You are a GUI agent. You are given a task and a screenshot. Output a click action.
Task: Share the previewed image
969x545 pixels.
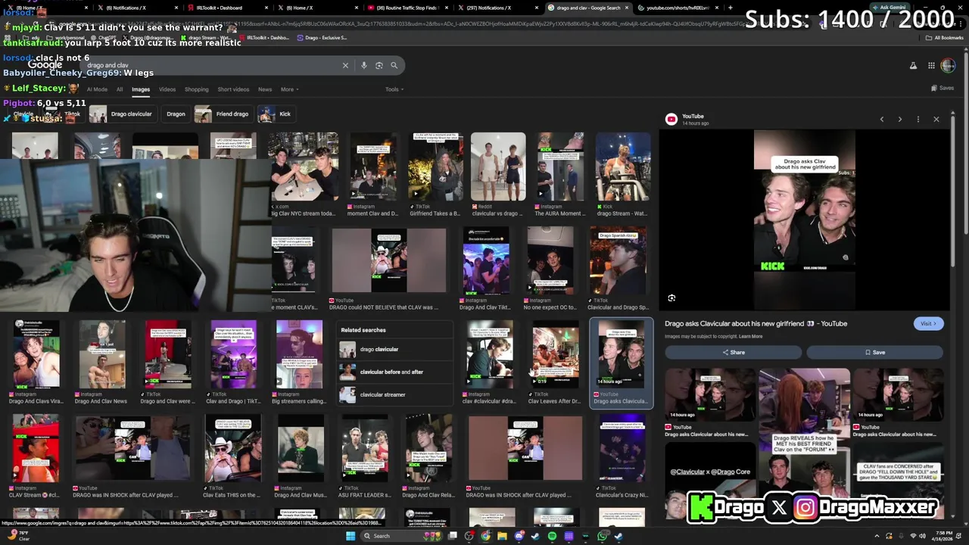pyautogui.click(x=733, y=352)
